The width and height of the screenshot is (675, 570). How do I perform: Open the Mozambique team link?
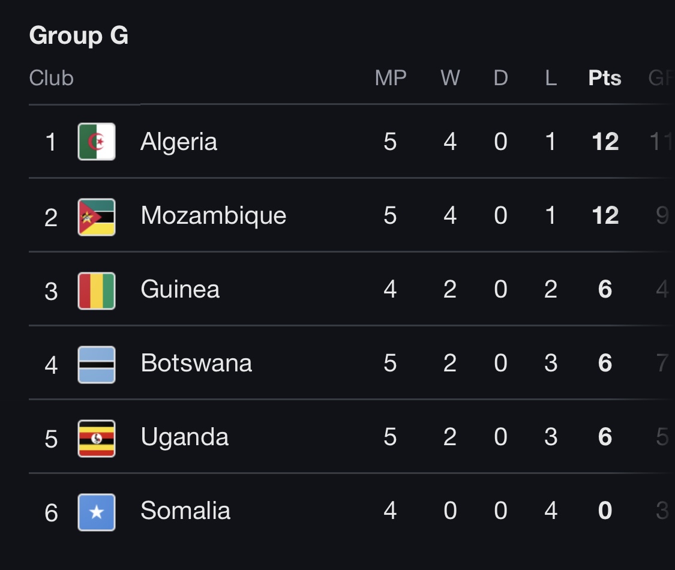(214, 215)
